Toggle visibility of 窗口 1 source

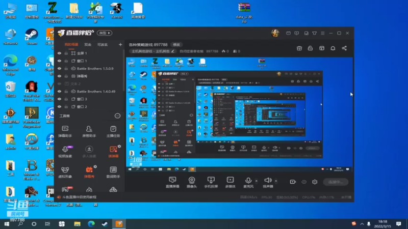[59, 61]
